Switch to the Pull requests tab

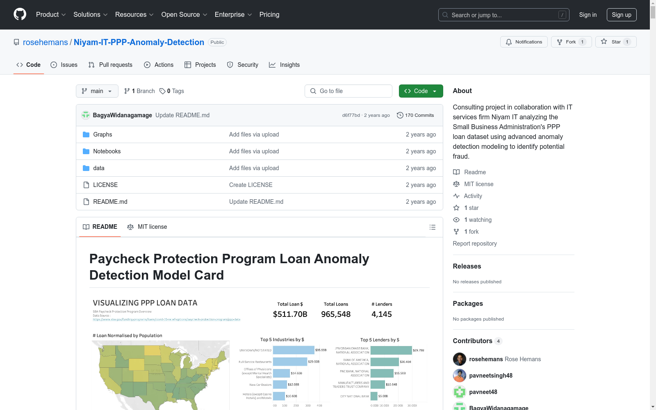[x=110, y=65]
